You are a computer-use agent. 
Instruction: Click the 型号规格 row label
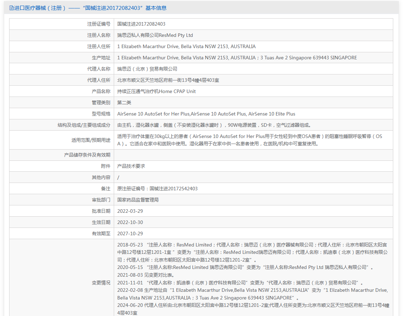(x=101, y=114)
